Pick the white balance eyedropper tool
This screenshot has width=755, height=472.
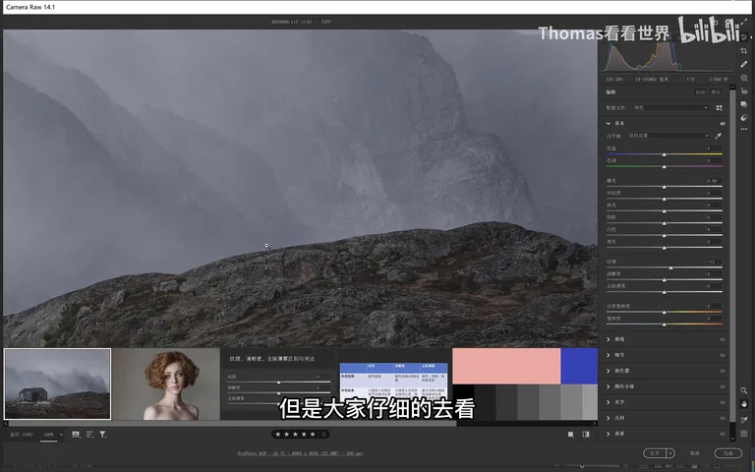(x=718, y=136)
